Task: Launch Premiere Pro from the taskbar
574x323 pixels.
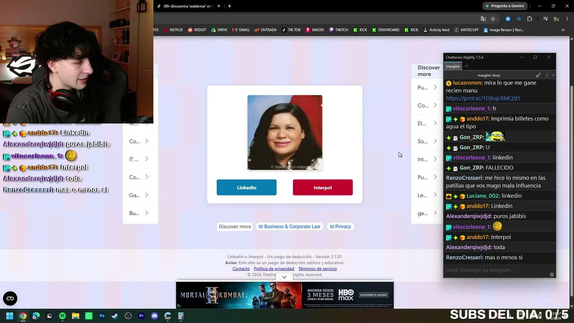Action: pyautogui.click(x=141, y=316)
